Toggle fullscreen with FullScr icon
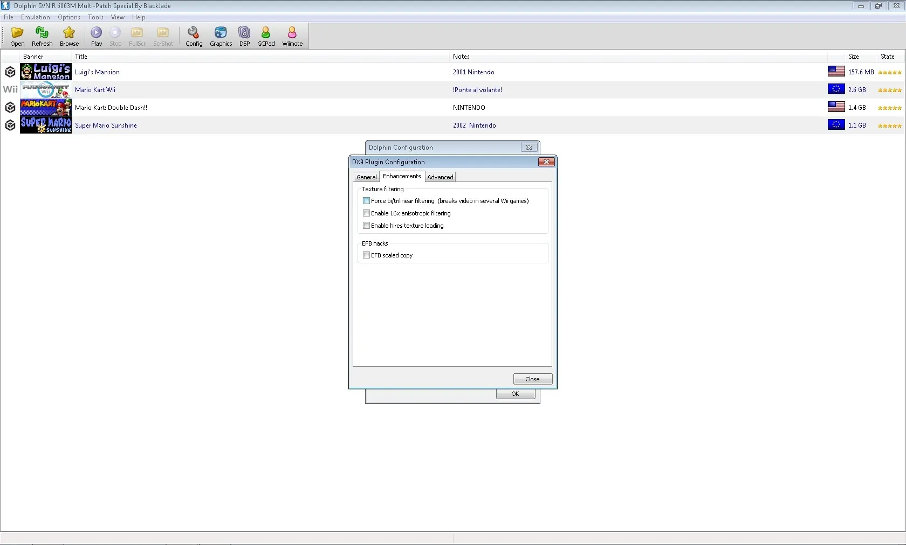Screen dimensions: 906x545 coord(137,36)
